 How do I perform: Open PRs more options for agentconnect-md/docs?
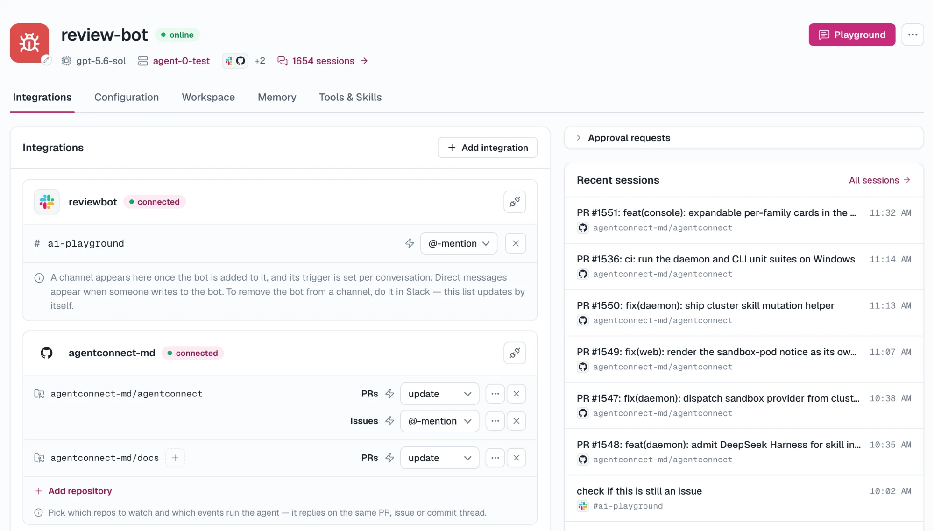click(x=495, y=458)
